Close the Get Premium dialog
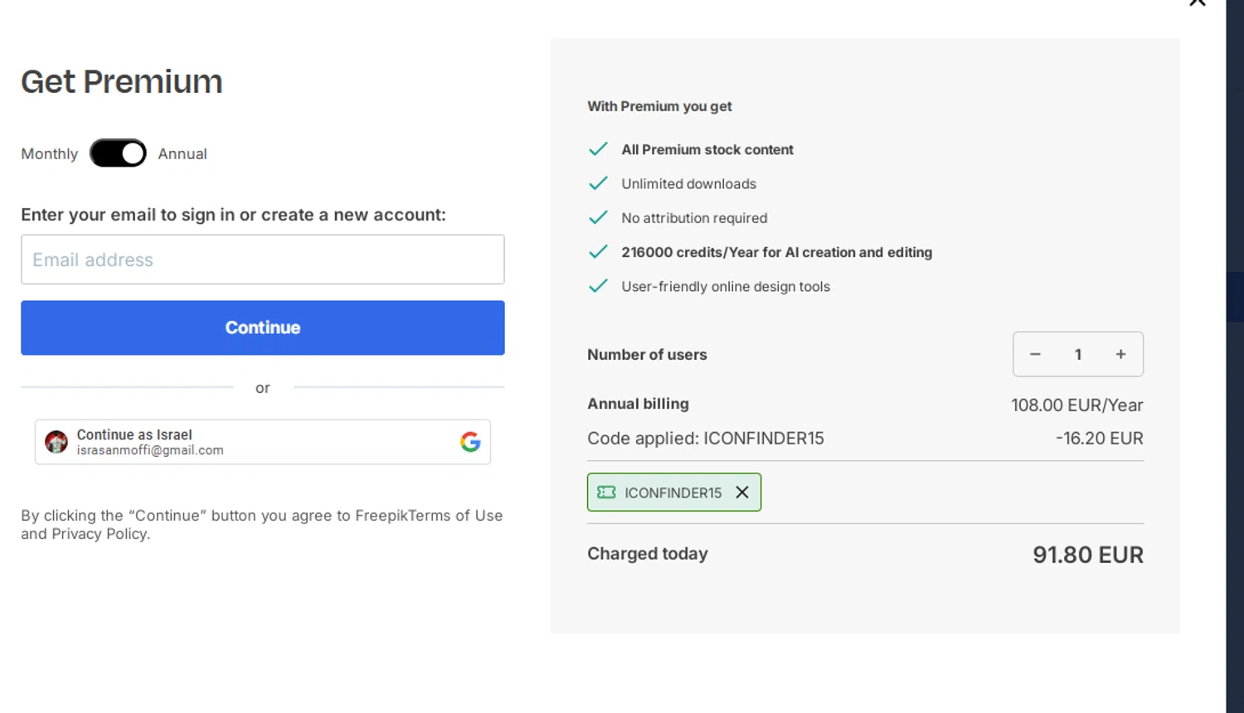 [x=1197, y=2]
